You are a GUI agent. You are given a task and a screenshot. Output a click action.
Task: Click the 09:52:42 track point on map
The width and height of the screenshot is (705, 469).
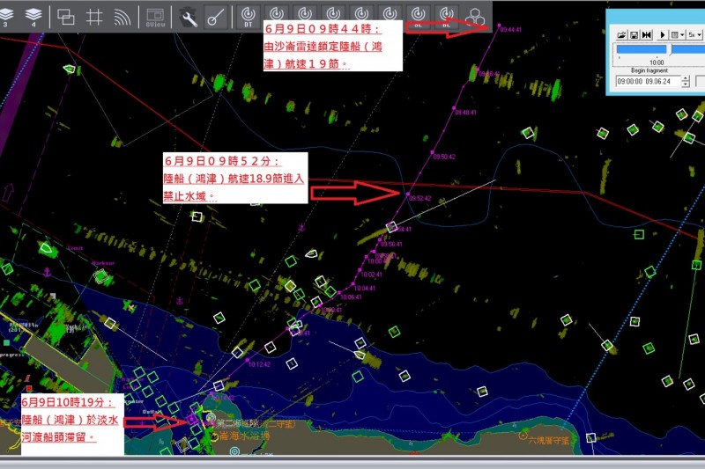coord(407,193)
